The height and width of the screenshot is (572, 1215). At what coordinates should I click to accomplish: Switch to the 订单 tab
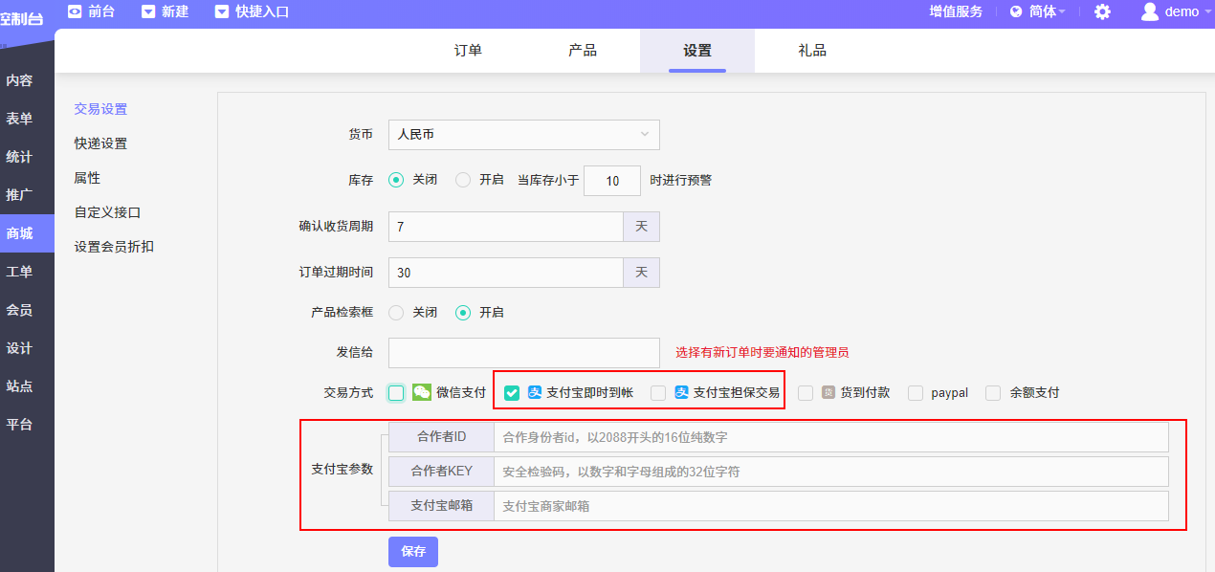(468, 51)
